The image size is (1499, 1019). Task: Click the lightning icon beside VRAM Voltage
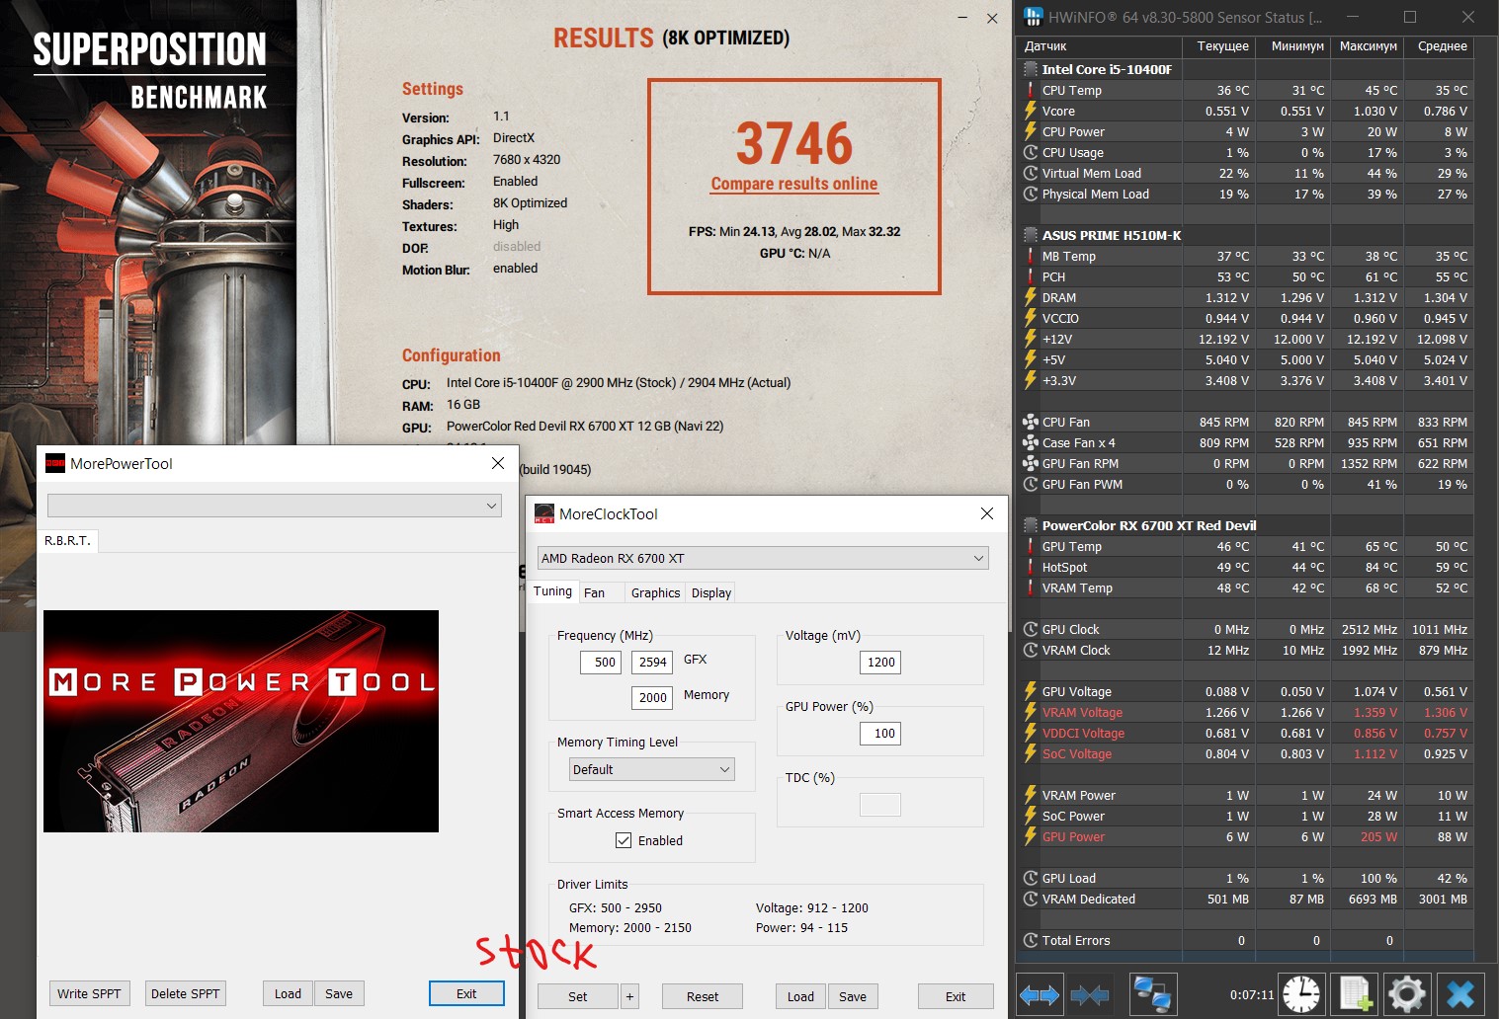pos(1030,712)
